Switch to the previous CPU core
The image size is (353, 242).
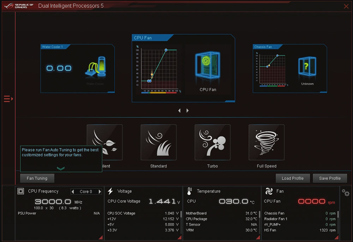[73, 192]
